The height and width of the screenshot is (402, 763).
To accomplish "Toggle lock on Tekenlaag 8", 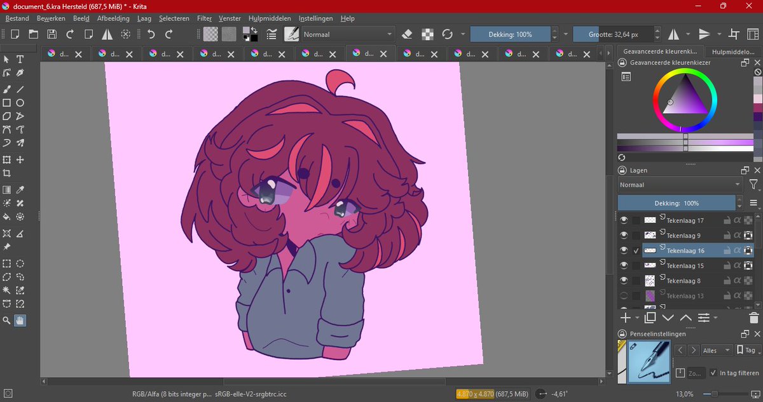I will point(727,281).
